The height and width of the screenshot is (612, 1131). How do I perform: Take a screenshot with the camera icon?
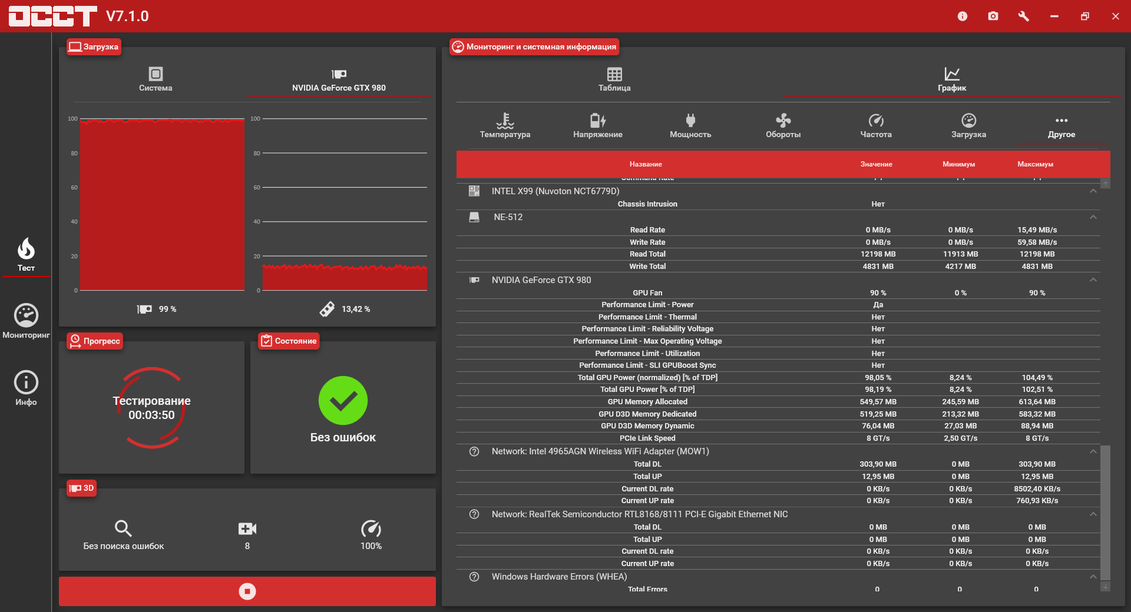pos(993,16)
